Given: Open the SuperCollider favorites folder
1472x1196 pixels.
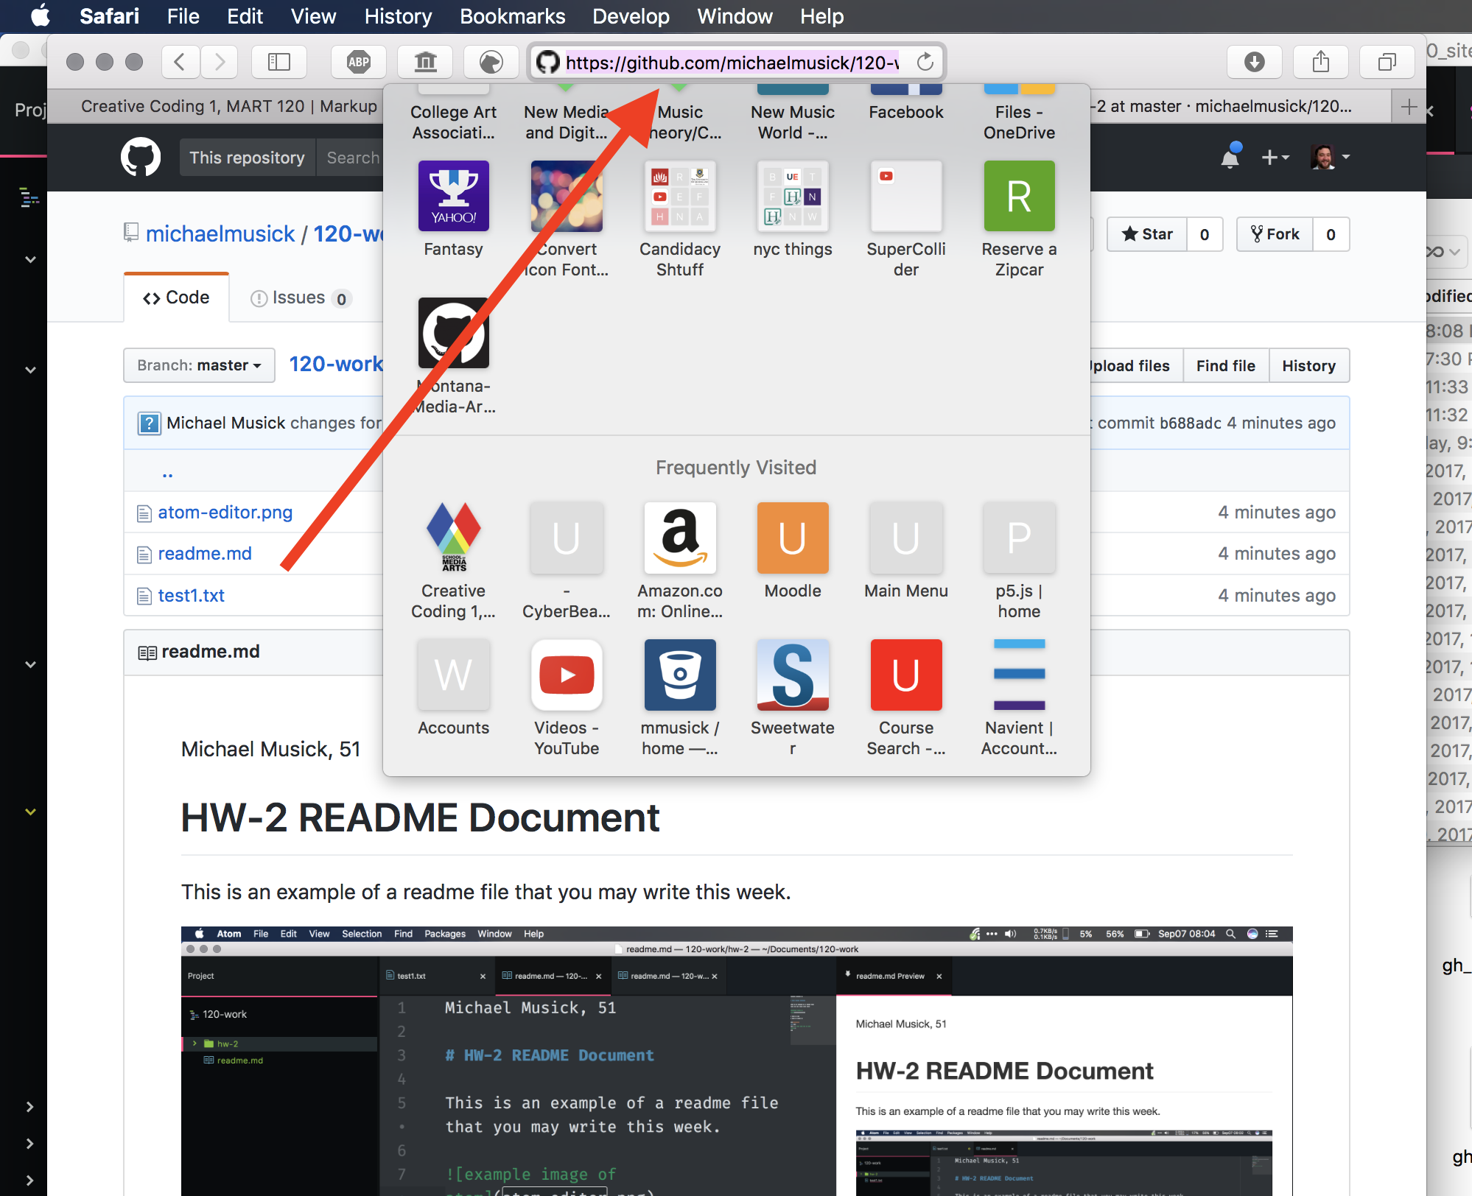Looking at the screenshot, I should pos(905,219).
